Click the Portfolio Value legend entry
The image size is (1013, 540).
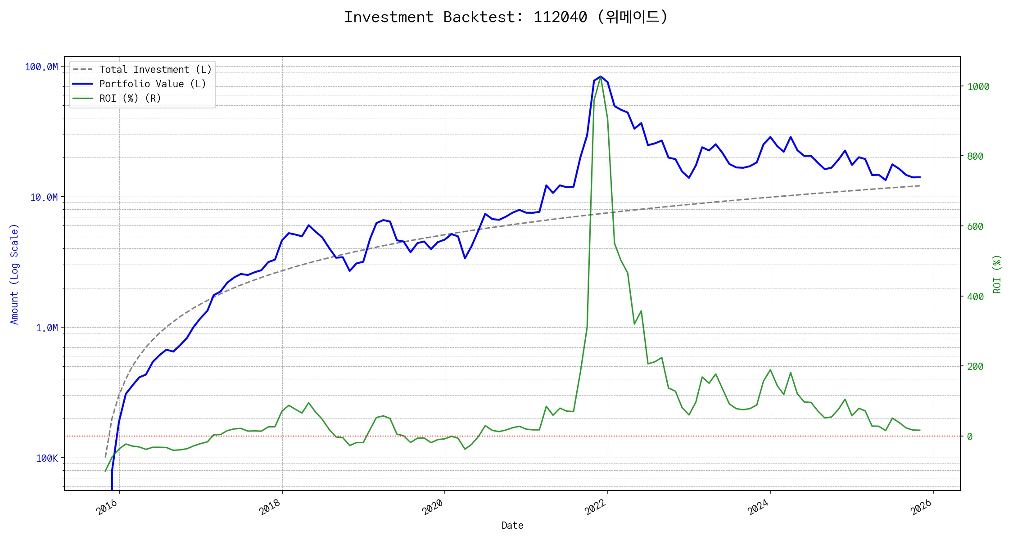pyautogui.click(x=152, y=84)
